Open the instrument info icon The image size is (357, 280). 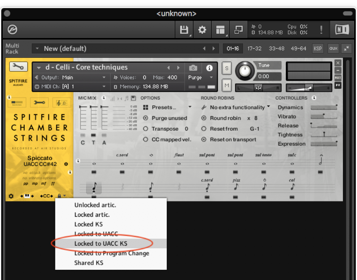pos(209,68)
